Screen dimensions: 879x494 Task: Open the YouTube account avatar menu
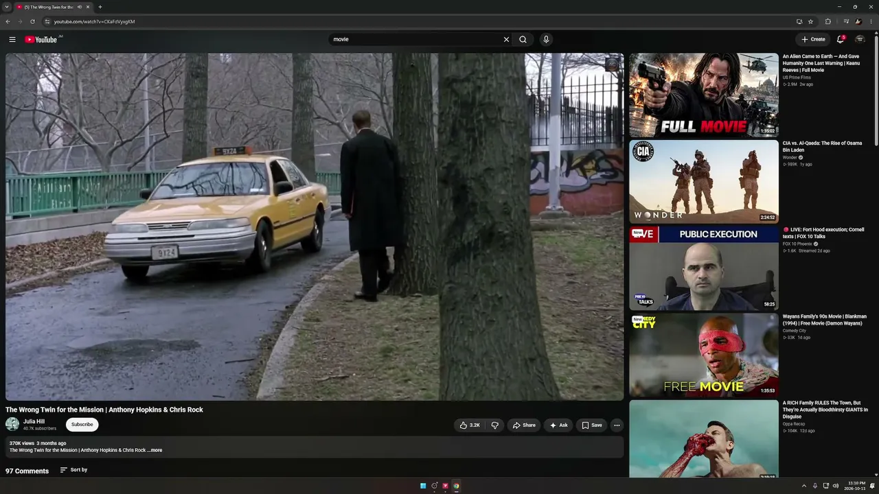point(860,39)
